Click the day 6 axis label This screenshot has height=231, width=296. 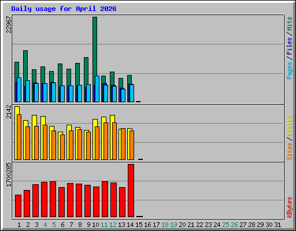62,225
